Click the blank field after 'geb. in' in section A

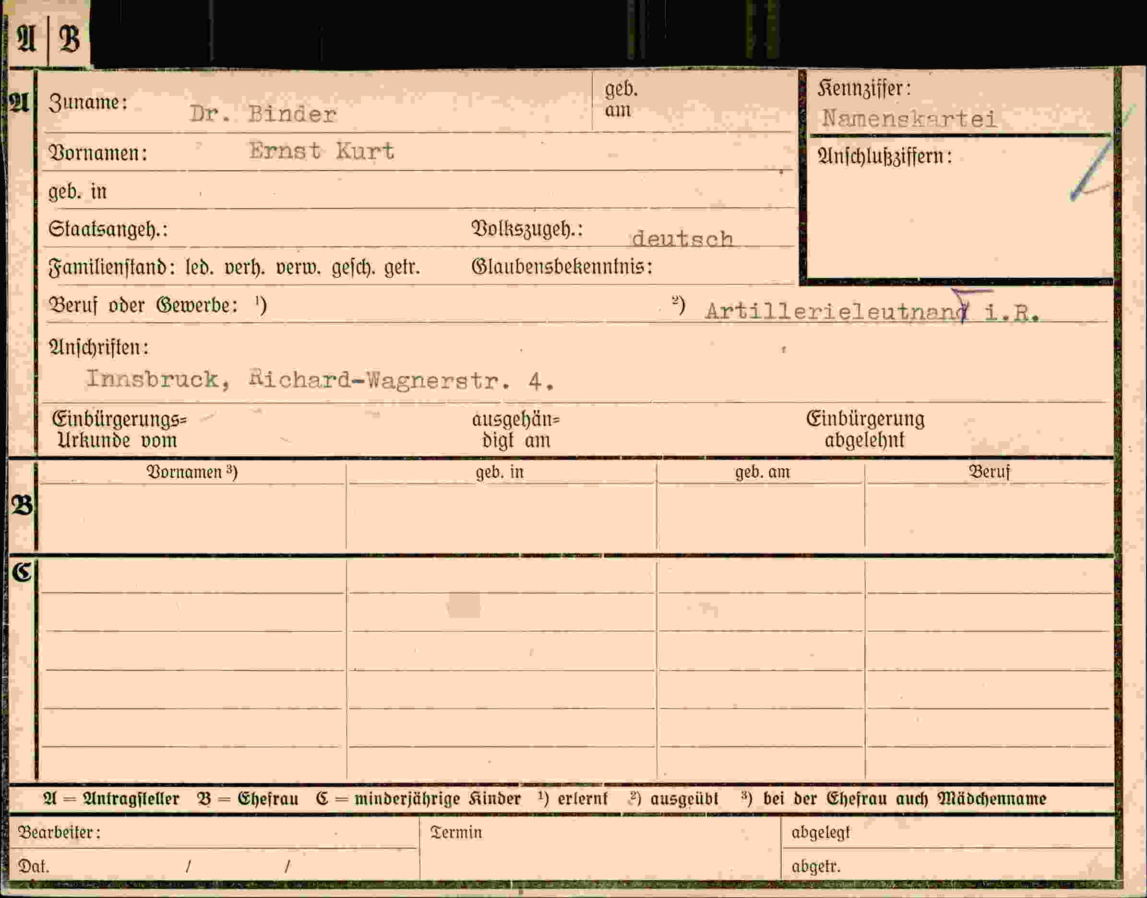pos(450,191)
